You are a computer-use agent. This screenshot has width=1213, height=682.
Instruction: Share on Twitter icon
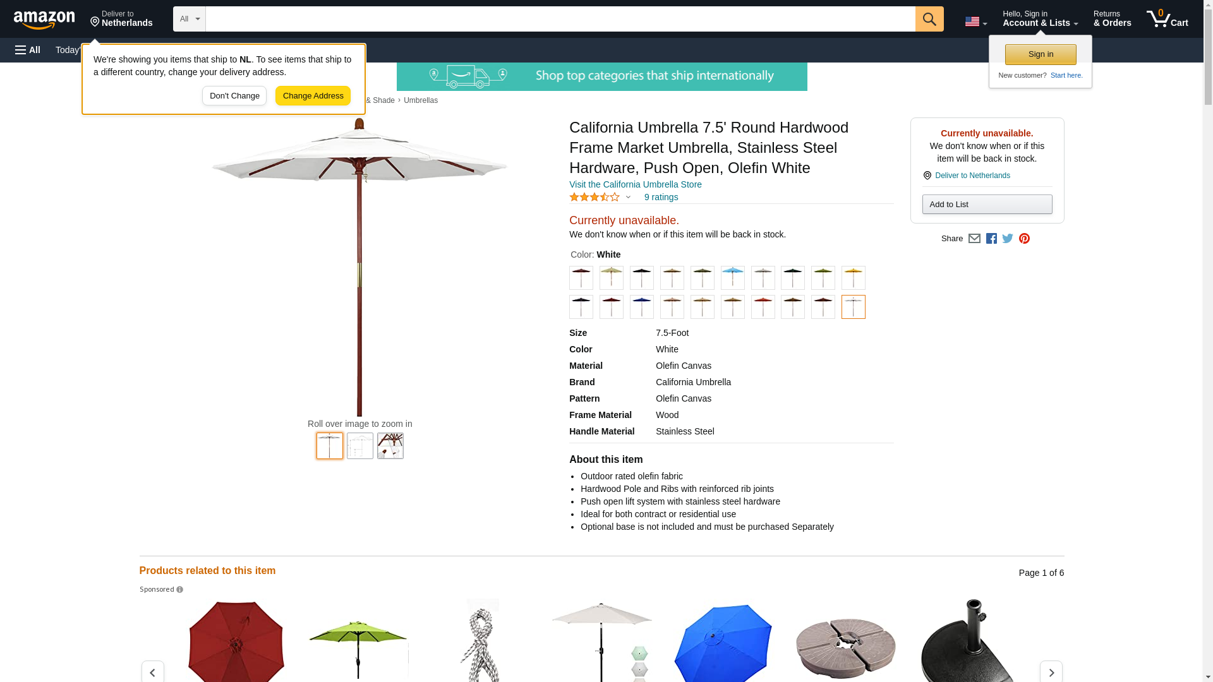click(1008, 239)
